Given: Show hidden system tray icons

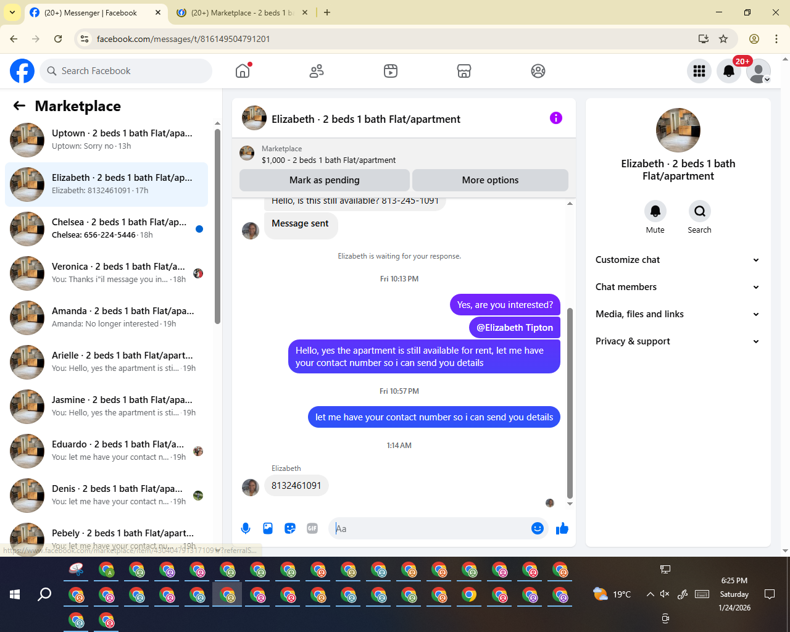Looking at the screenshot, I should tap(650, 594).
